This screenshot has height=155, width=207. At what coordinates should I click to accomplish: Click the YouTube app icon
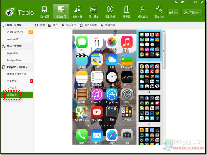(x=97, y=112)
